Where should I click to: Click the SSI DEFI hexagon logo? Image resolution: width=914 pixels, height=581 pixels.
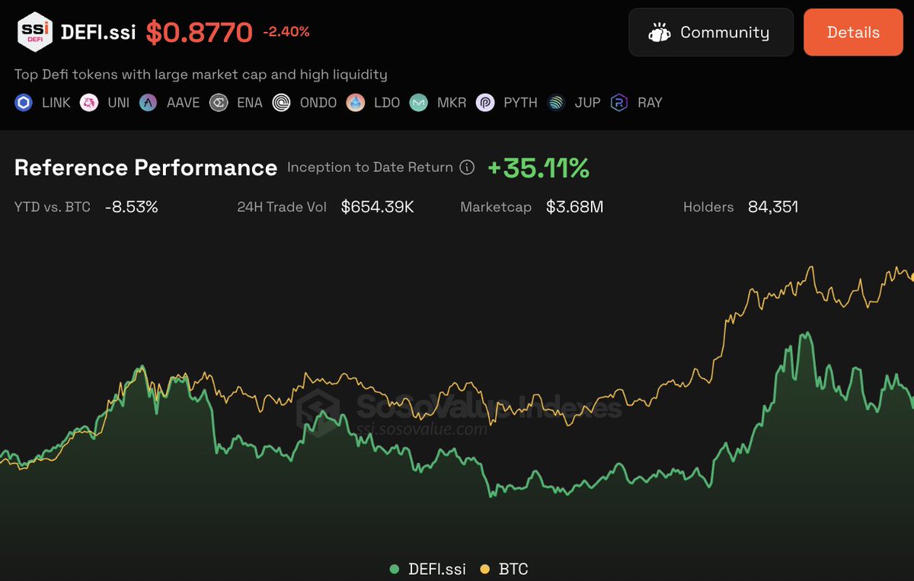(x=35, y=33)
